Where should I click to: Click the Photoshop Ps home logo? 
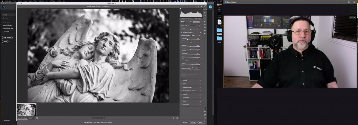click(4, 7)
